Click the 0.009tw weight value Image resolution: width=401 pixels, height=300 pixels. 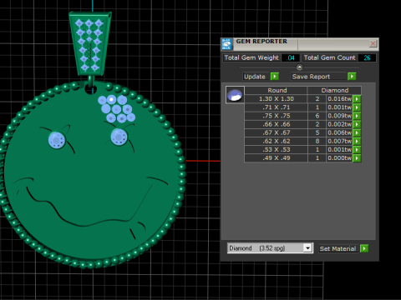point(340,116)
